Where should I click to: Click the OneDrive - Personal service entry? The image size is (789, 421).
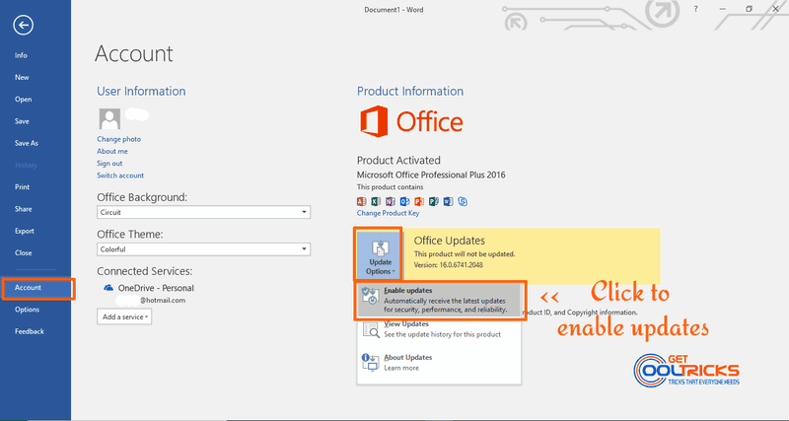pos(156,288)
